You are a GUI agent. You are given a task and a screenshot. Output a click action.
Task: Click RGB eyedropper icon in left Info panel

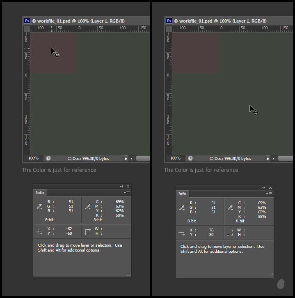(39, 206)
